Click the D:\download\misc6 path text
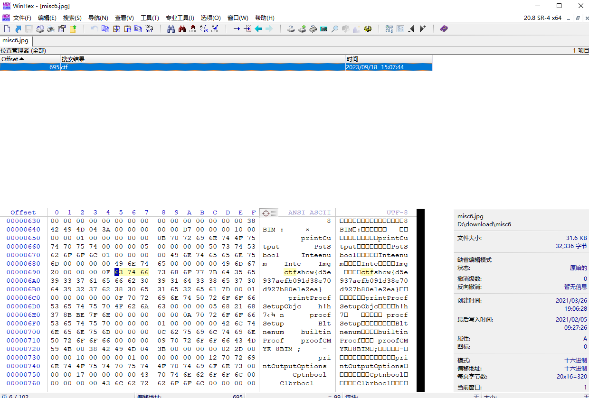The height and width of the screenshot is (398, 589). click(x=484, y=224)
